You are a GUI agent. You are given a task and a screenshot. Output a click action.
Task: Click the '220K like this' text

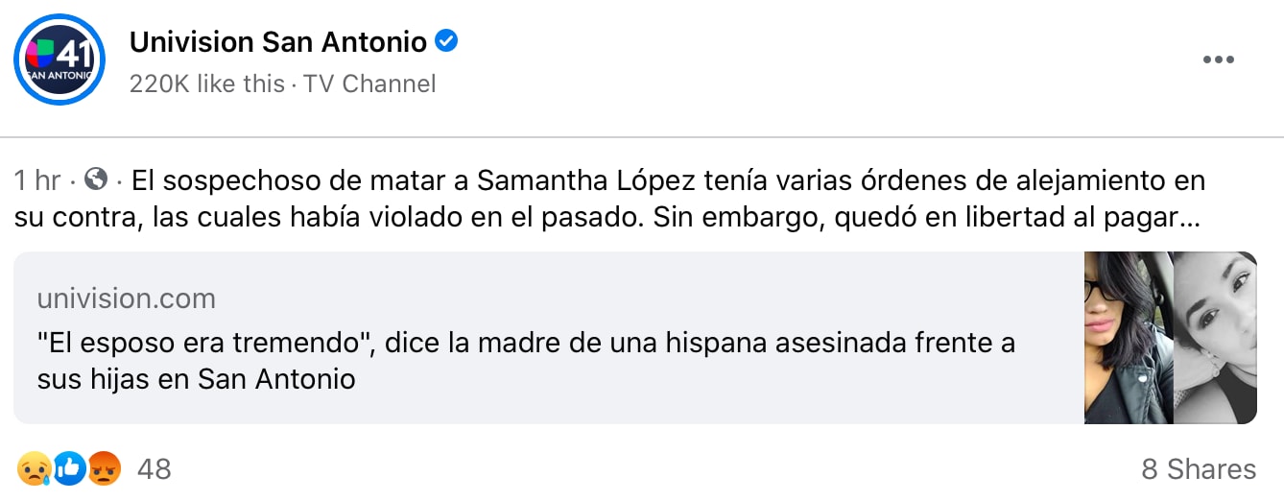[x=206, y=83]
